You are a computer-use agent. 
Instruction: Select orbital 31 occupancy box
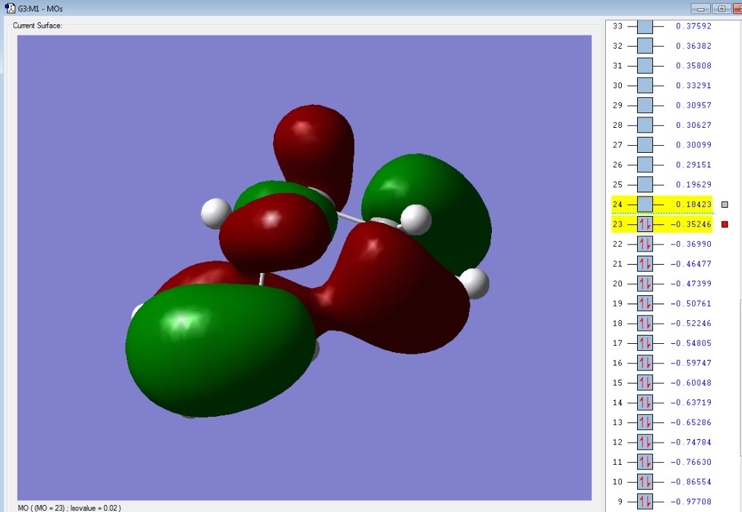coord(645,66)
